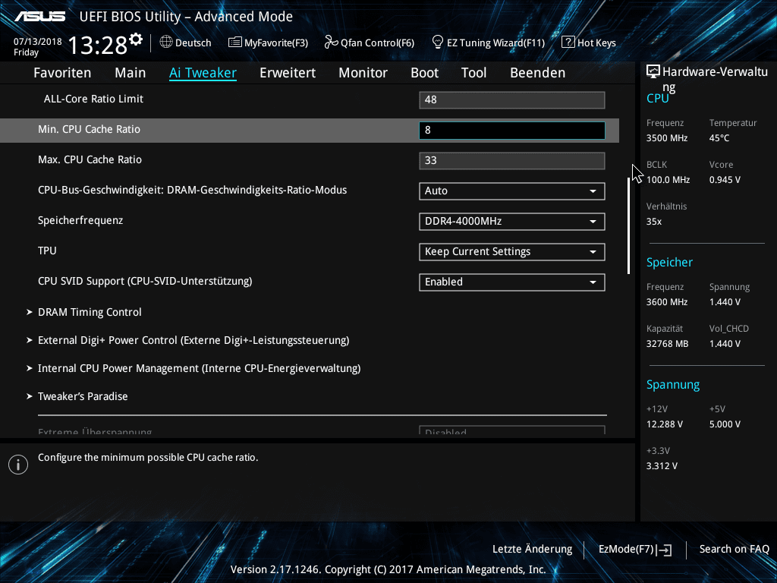The width and height of the screenshot is (777, 583).
Task: Open the Beenden tab
Action: pyautogui.click(x=538, y=73)
